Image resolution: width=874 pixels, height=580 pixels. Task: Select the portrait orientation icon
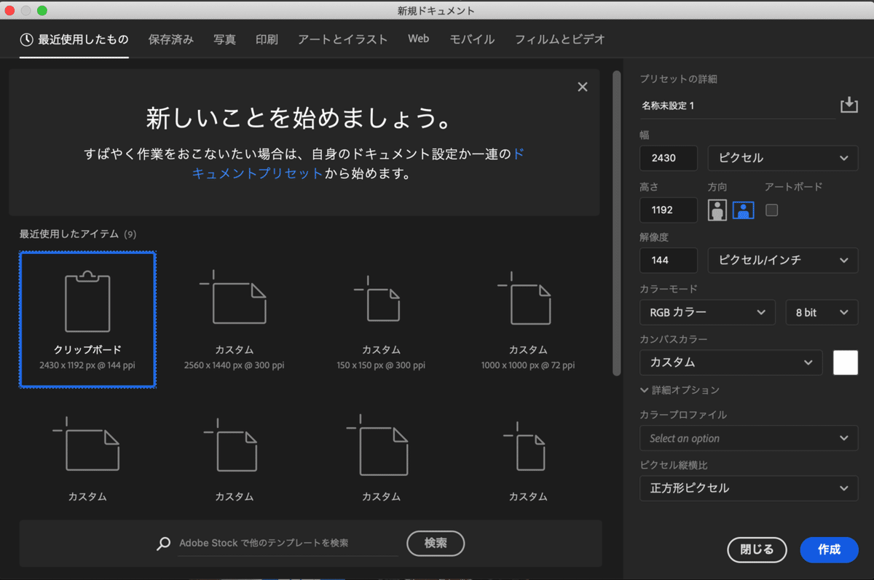(717, 210)
